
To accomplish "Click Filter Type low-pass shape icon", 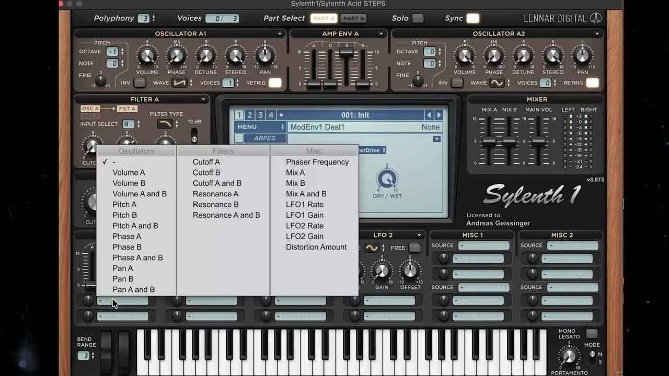I will tap(165, 124).
